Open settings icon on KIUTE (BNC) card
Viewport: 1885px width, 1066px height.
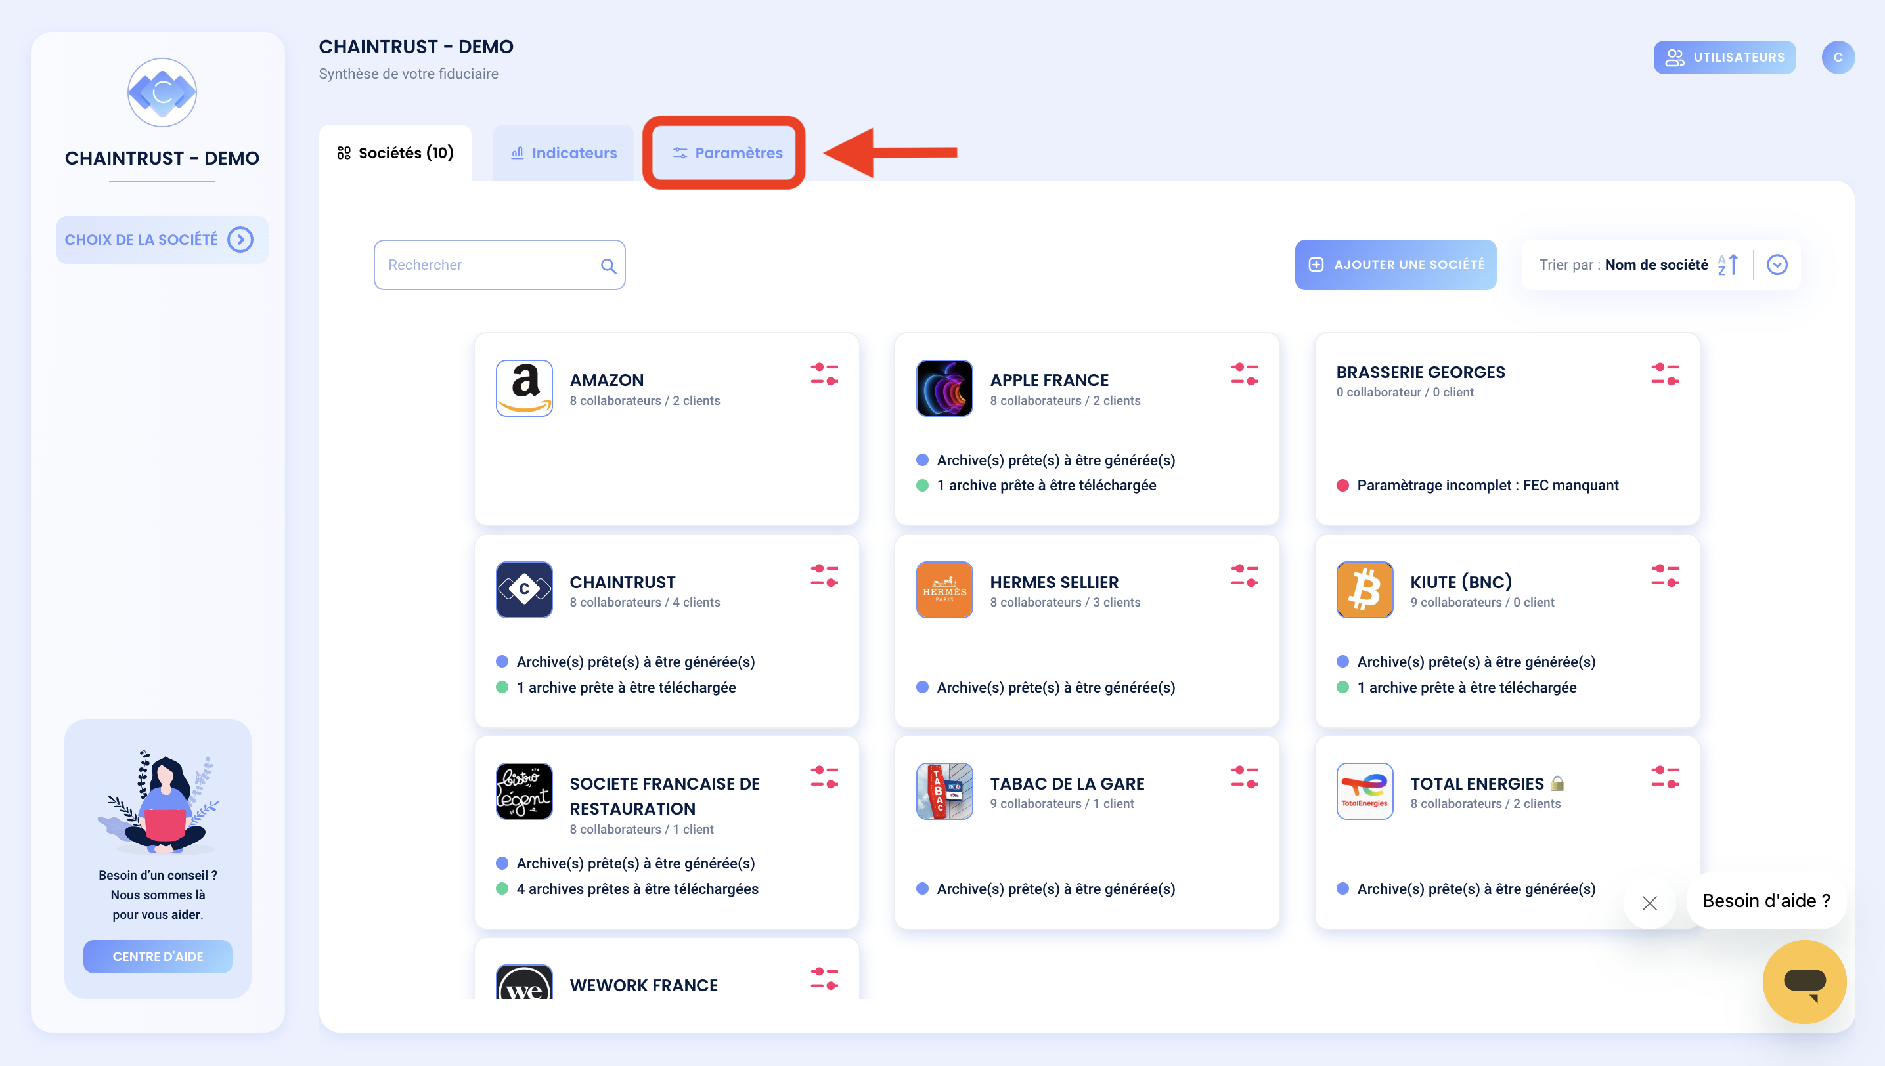[1664, 576]
